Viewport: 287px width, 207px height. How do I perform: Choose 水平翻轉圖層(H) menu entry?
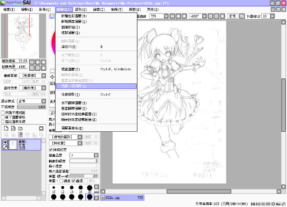pos(96,103)
